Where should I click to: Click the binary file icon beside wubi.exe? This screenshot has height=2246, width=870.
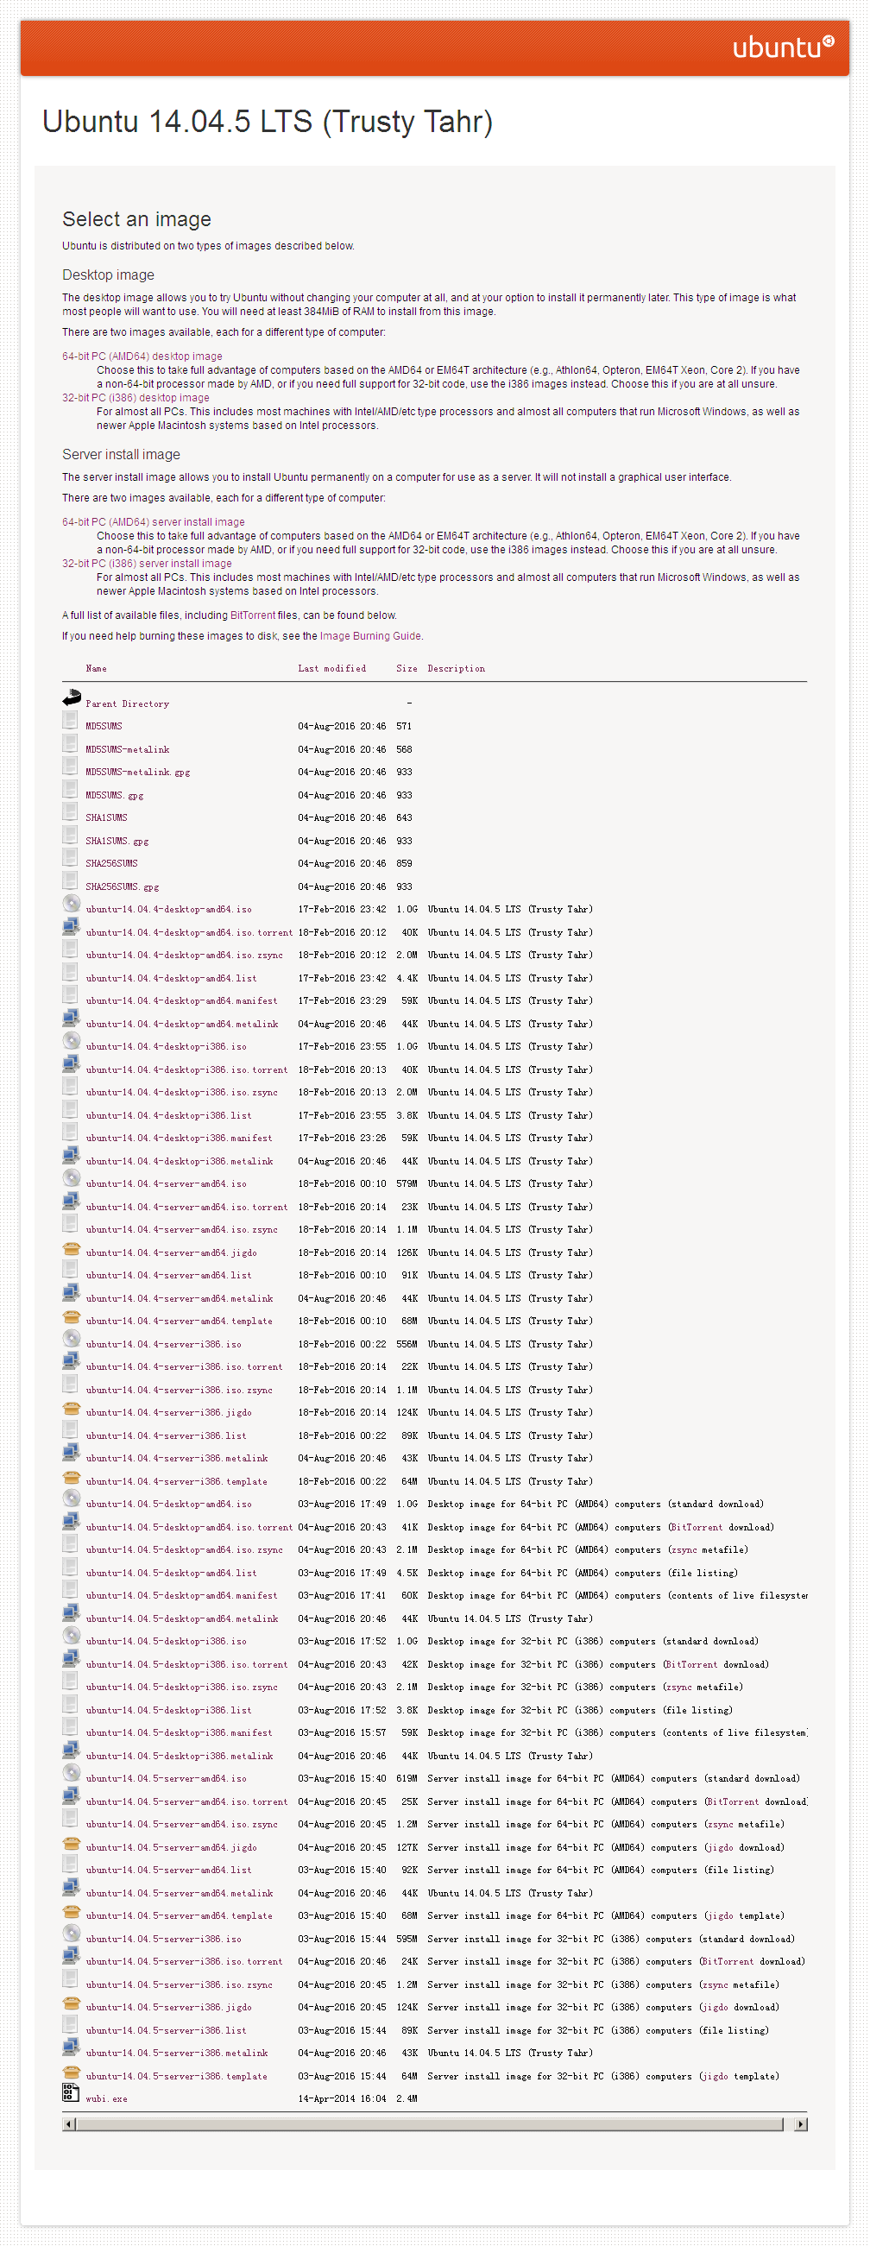pyautogui.click(x=72, y=2092)
